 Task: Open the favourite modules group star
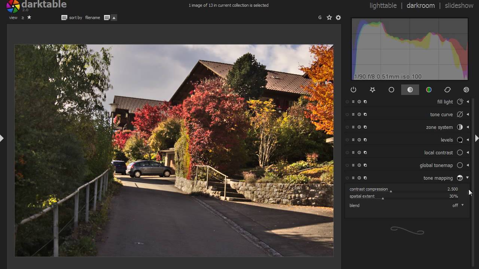coord(372,90)
